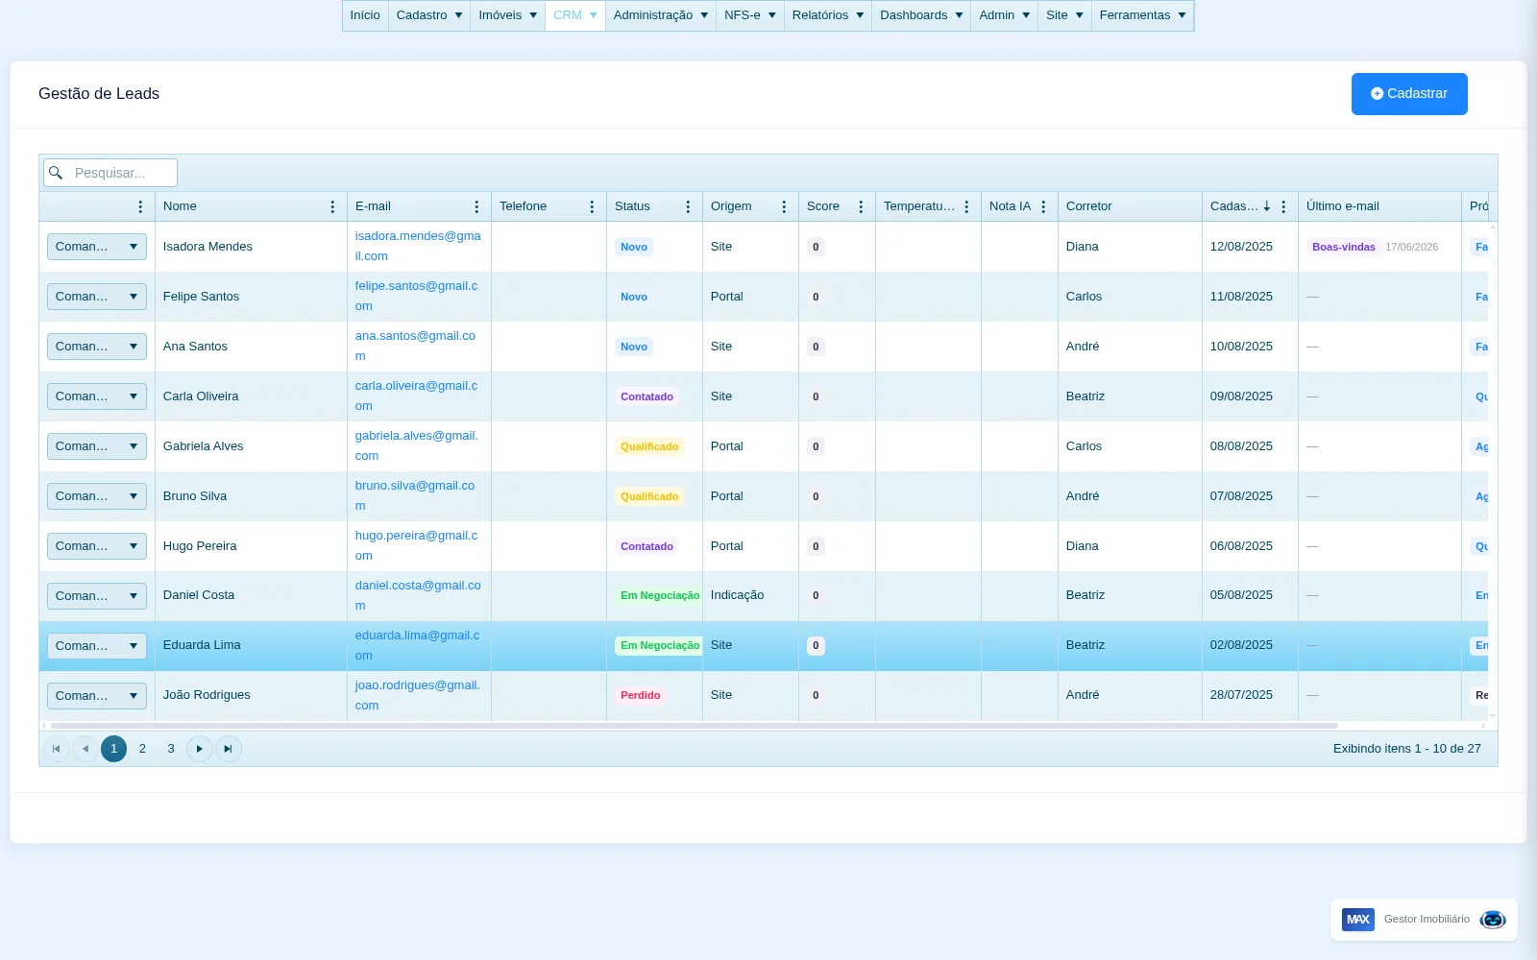Go to page 3
1537x960 pixels.
[171, 749]
